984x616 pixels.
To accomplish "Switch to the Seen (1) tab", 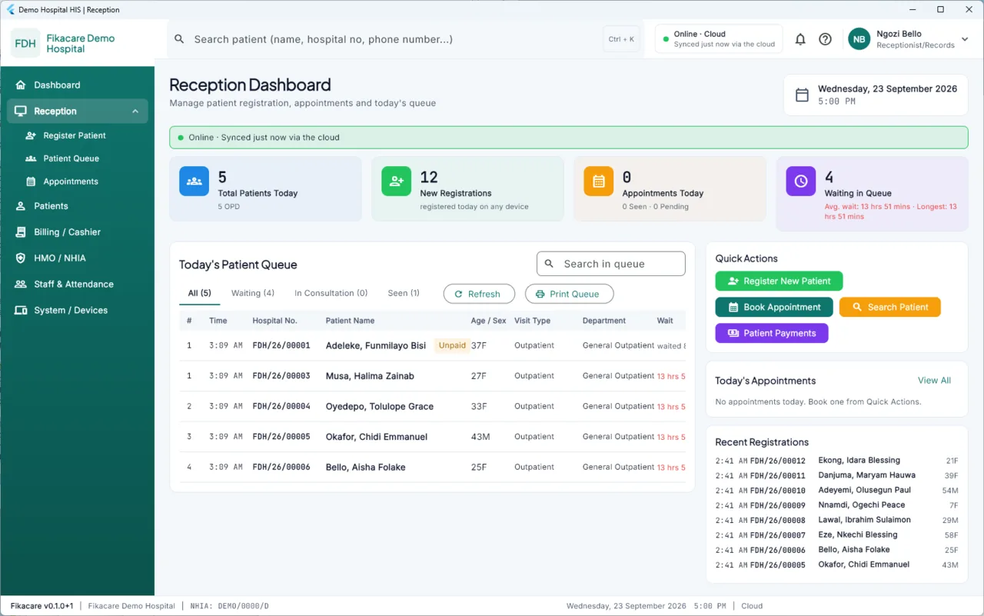I will (404, 293).
